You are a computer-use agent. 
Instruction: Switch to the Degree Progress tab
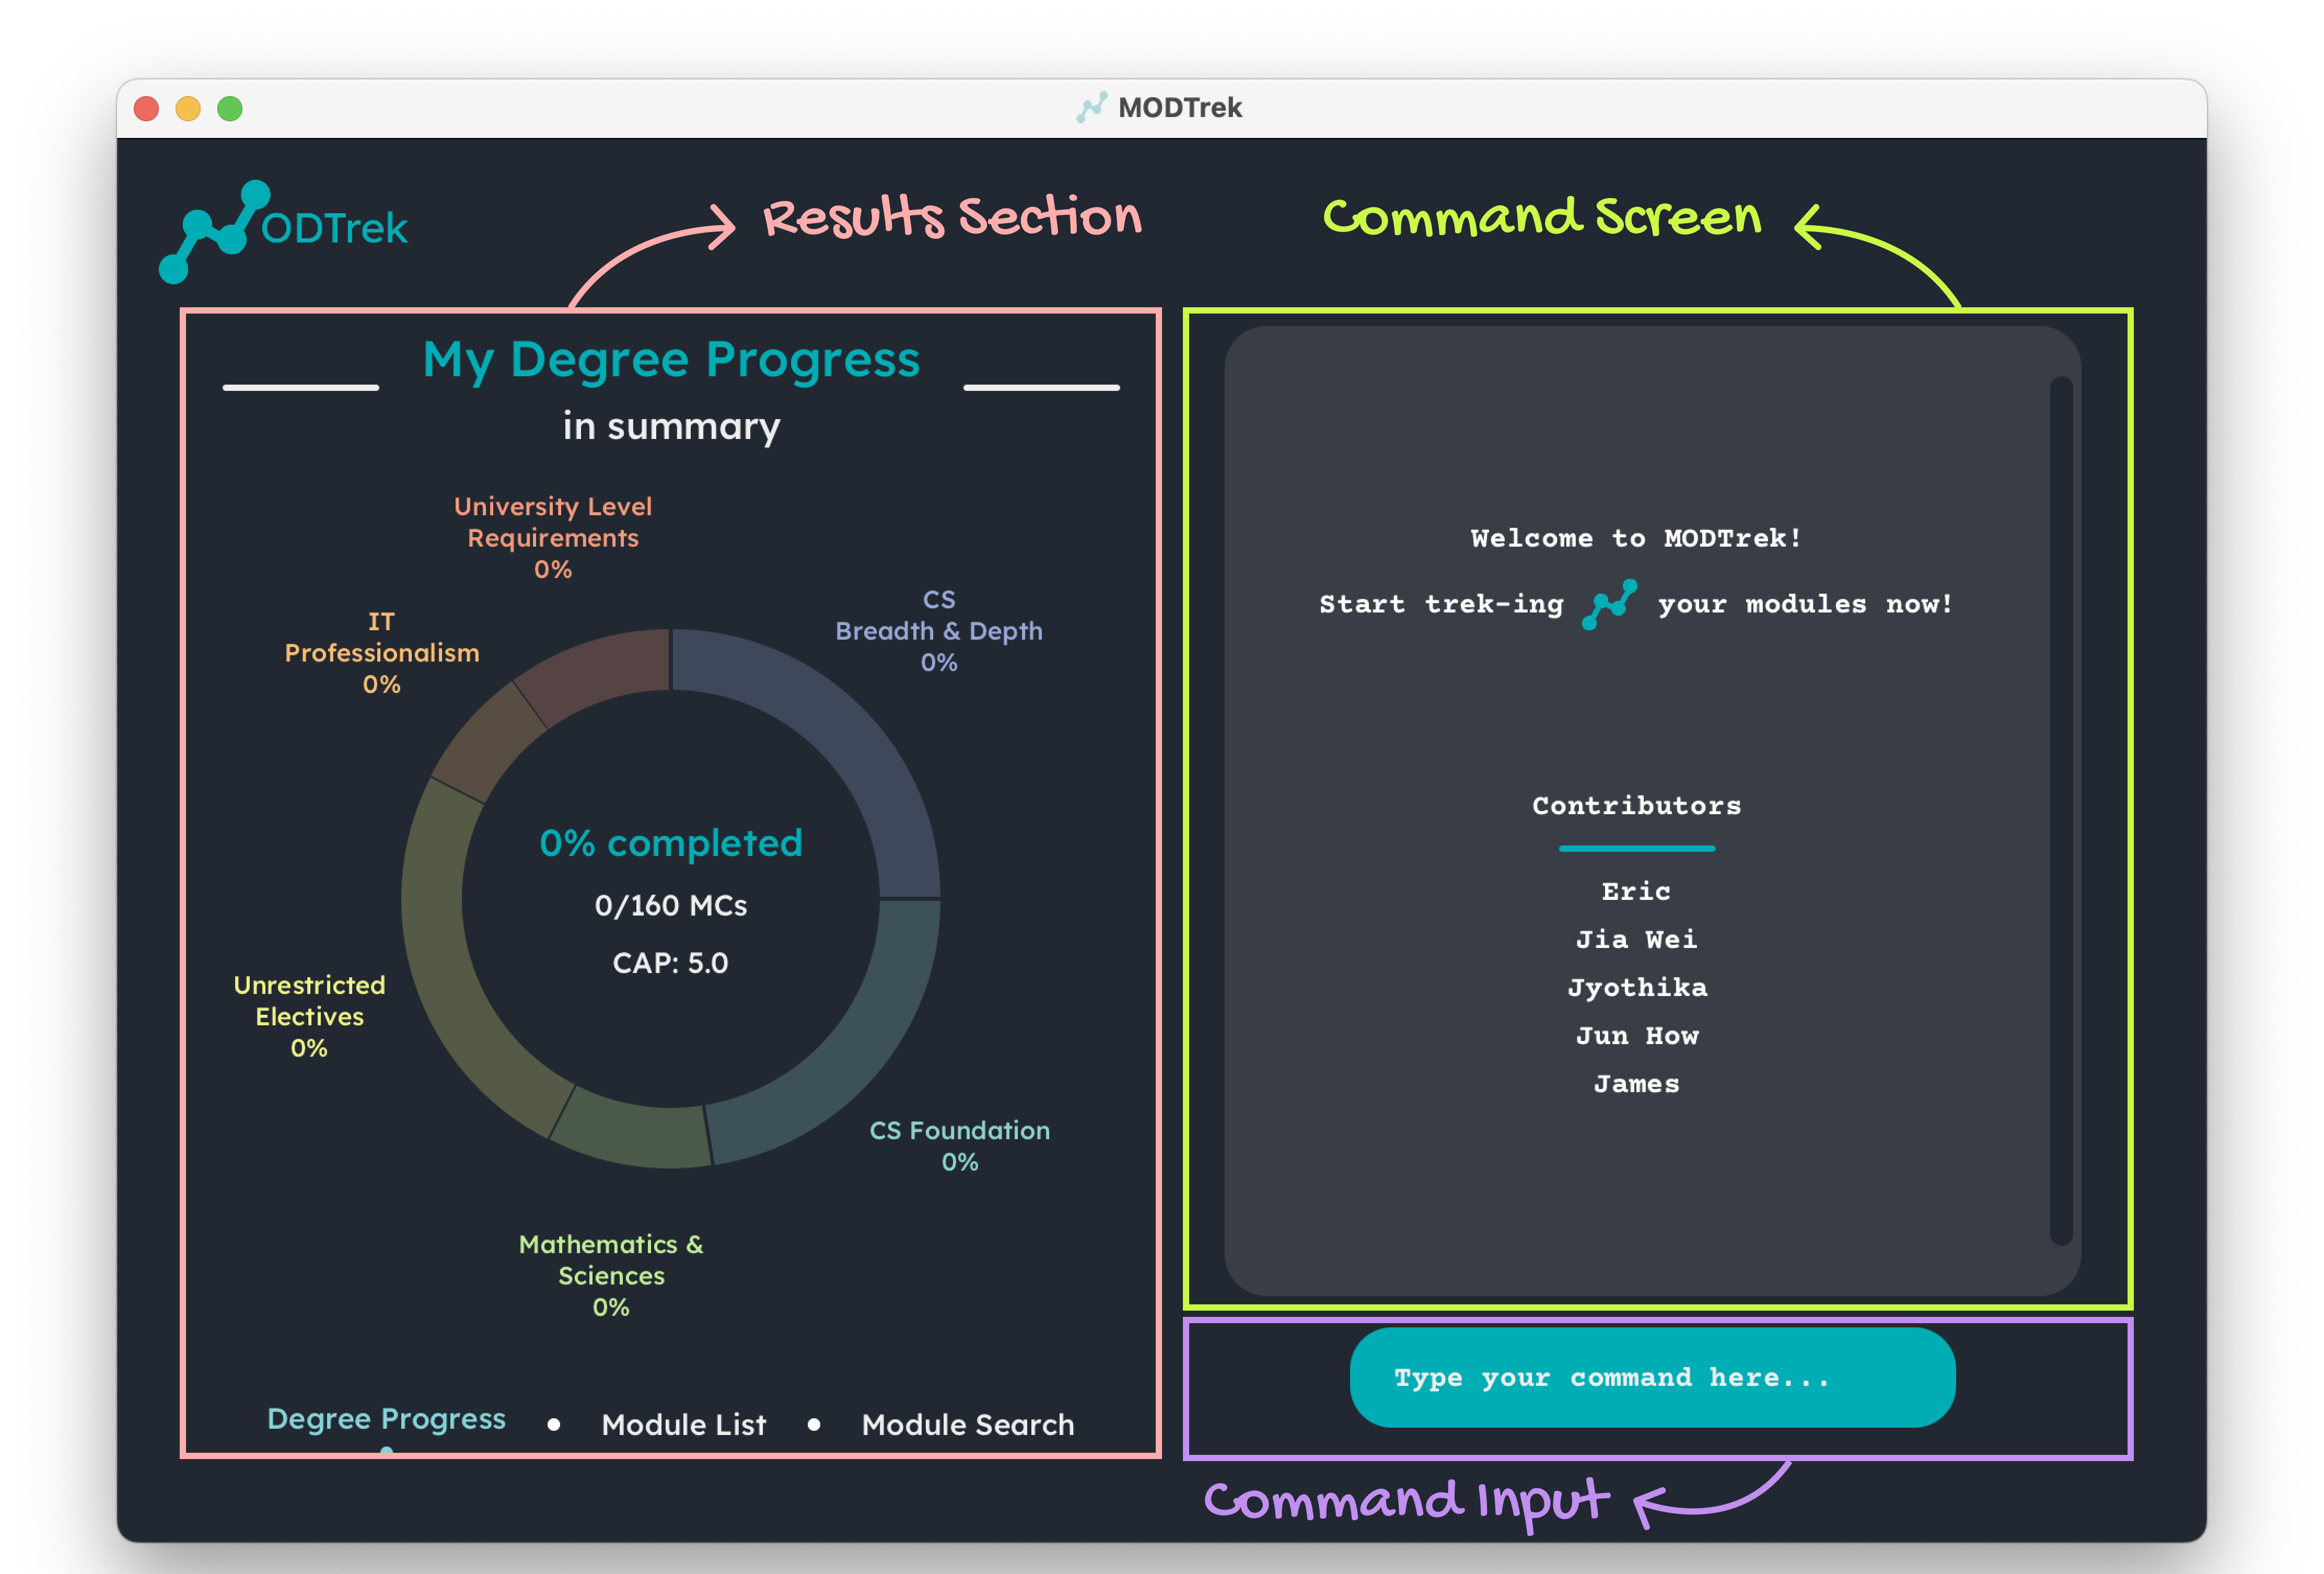tap(386, 1419)
